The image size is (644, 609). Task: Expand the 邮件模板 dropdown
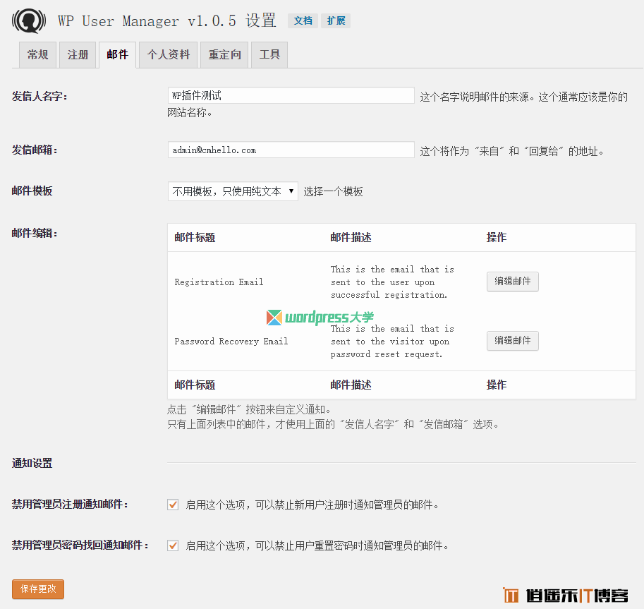pos(233,191)
